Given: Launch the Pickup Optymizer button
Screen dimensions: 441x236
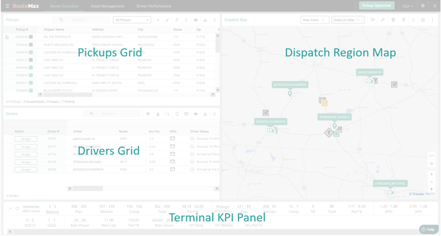Looking at the screenshot, I should pos(377,6).
